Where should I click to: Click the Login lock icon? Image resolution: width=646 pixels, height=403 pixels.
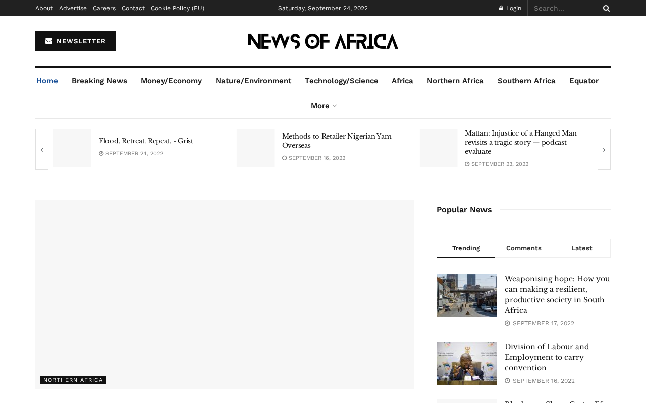tap(501, 8)
